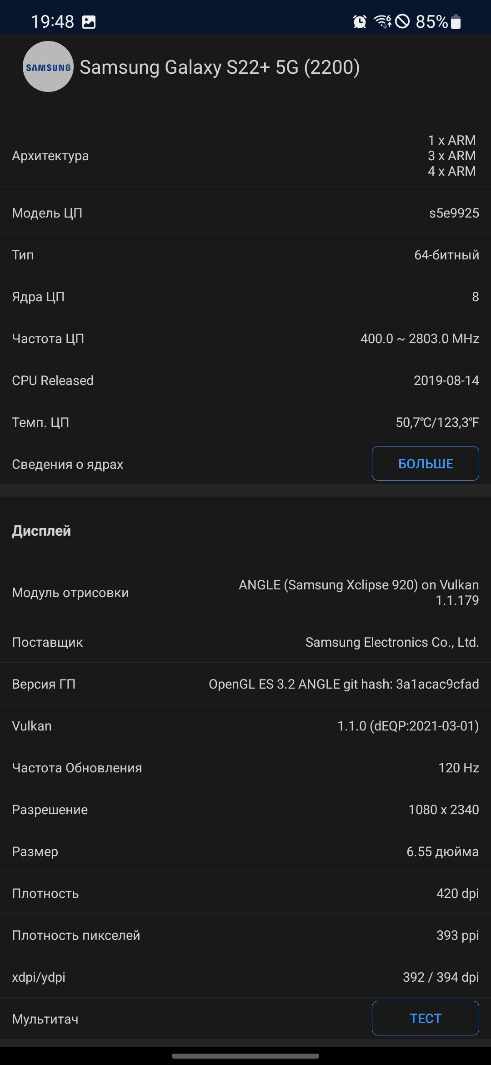This screenshot has height=1065, width=491.
Task: Tap the battery icon in status bar
Action: 456,21
